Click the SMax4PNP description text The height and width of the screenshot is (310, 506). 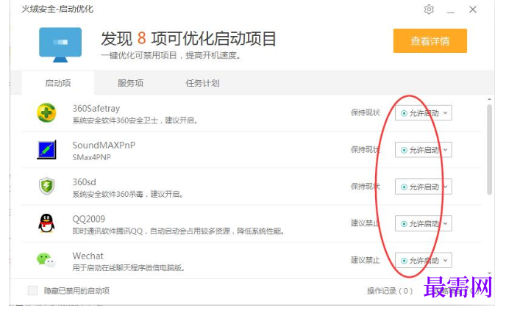click(92, 157)
